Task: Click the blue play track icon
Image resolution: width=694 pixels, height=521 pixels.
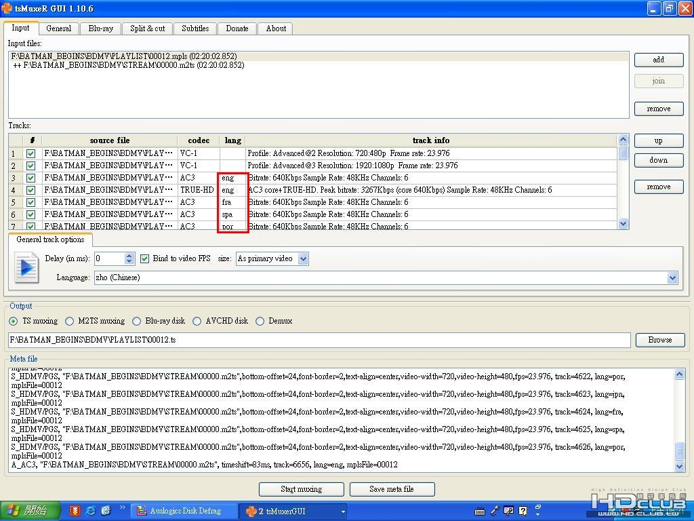Action: (26, 267)
